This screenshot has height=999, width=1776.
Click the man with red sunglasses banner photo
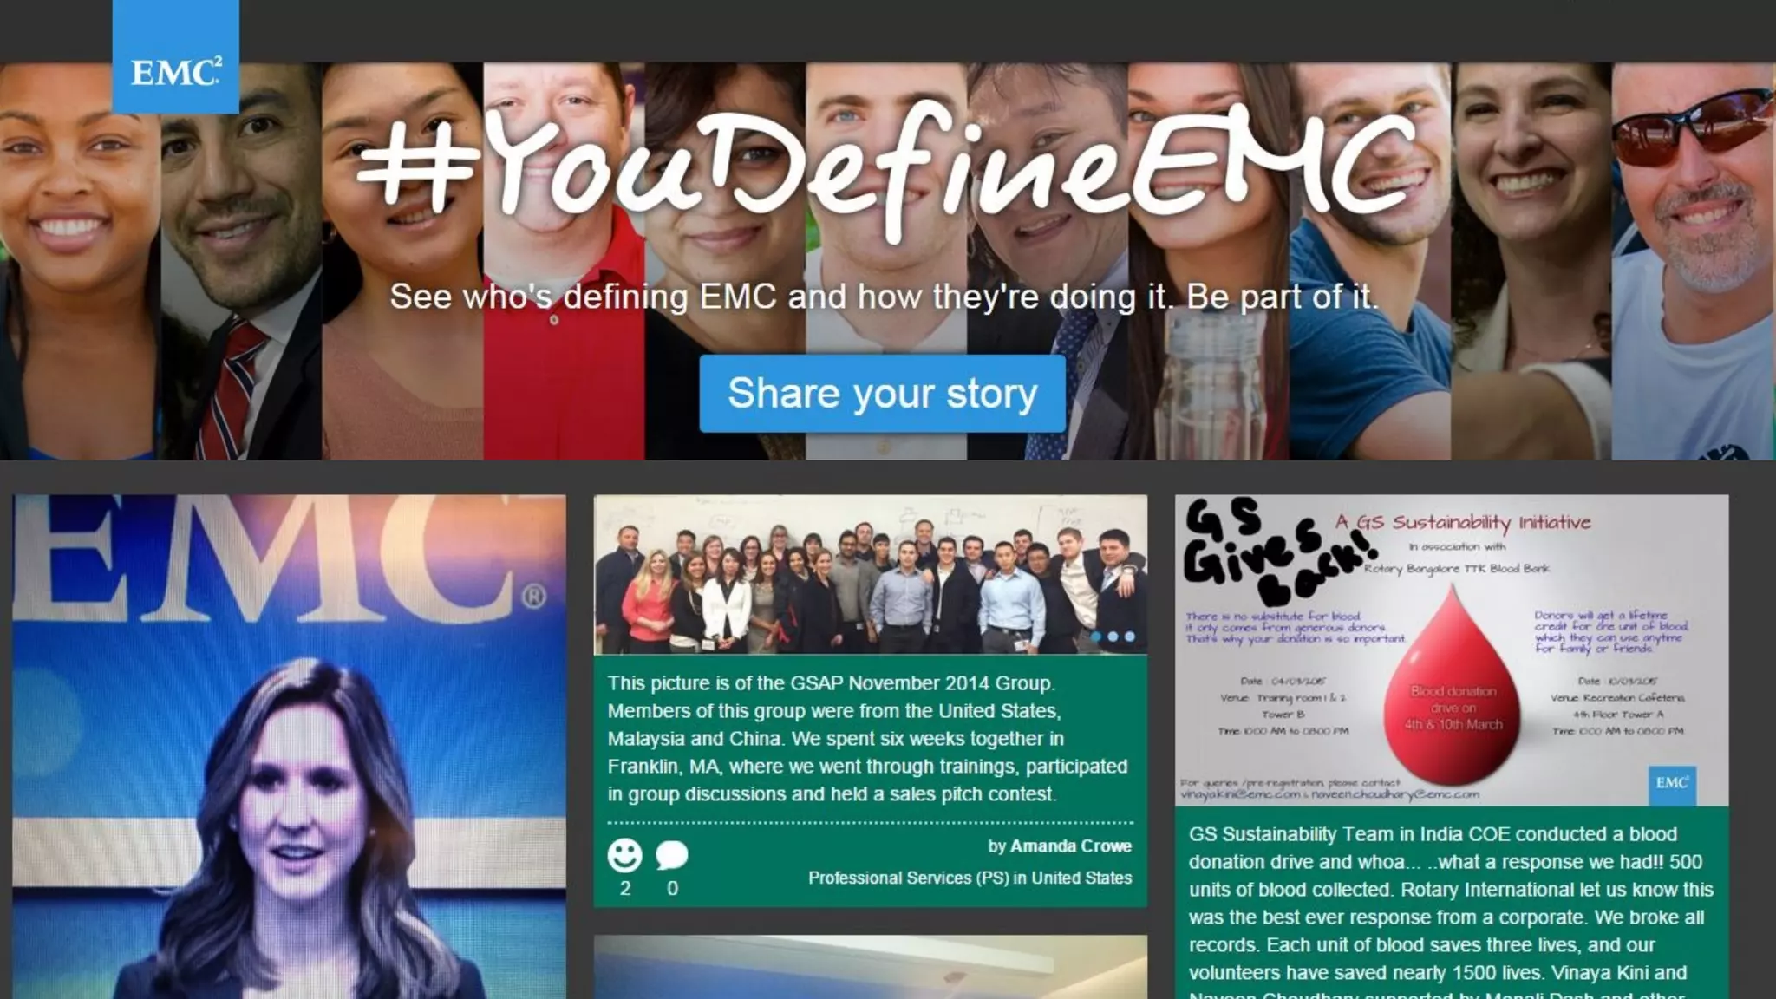click(x=1693, y=260)
